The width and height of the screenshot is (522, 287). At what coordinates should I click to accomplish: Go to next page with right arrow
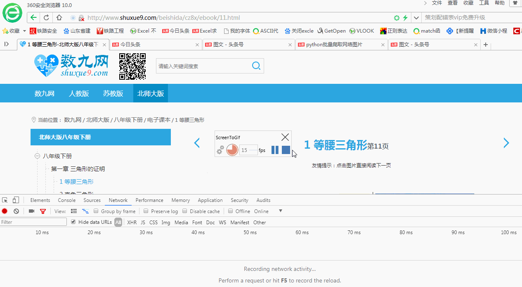tap(506, 143)
